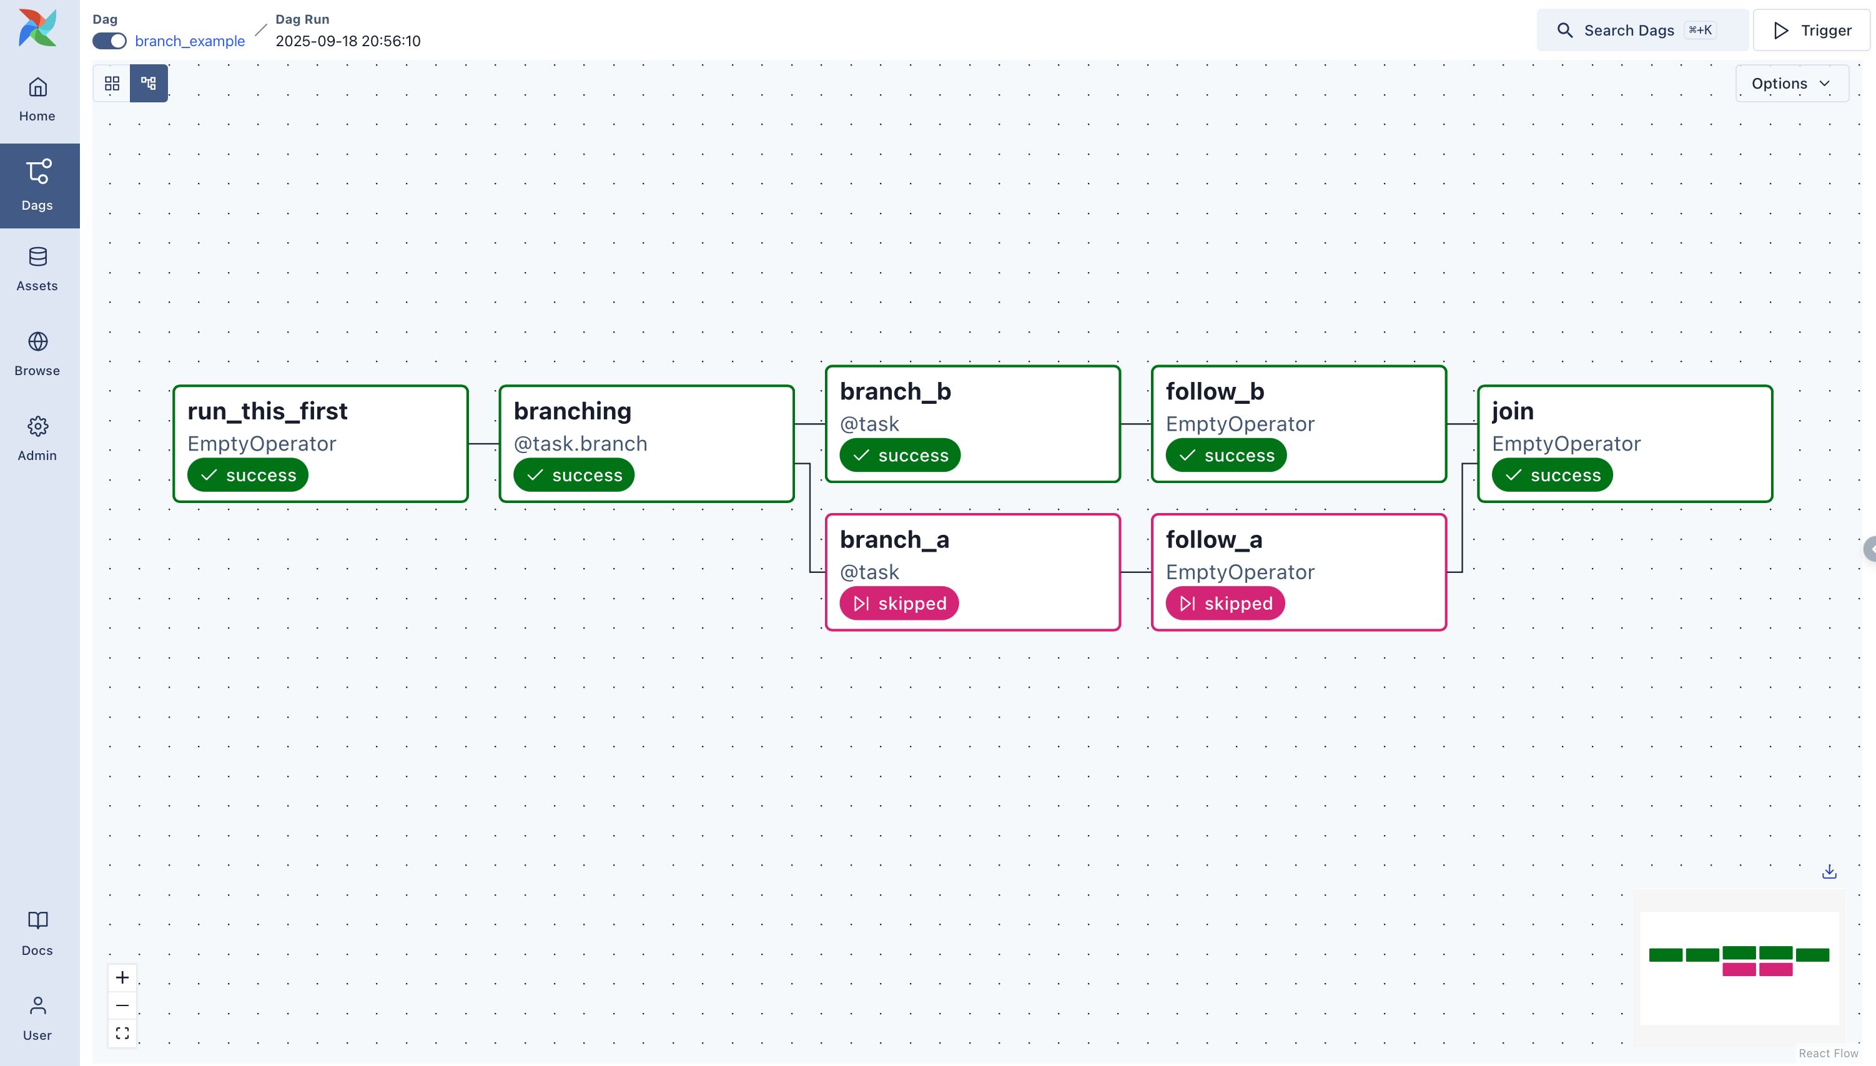Open the branch_example DAG link
This screenshot has width=1876, height=1066.
click(190, 41)
